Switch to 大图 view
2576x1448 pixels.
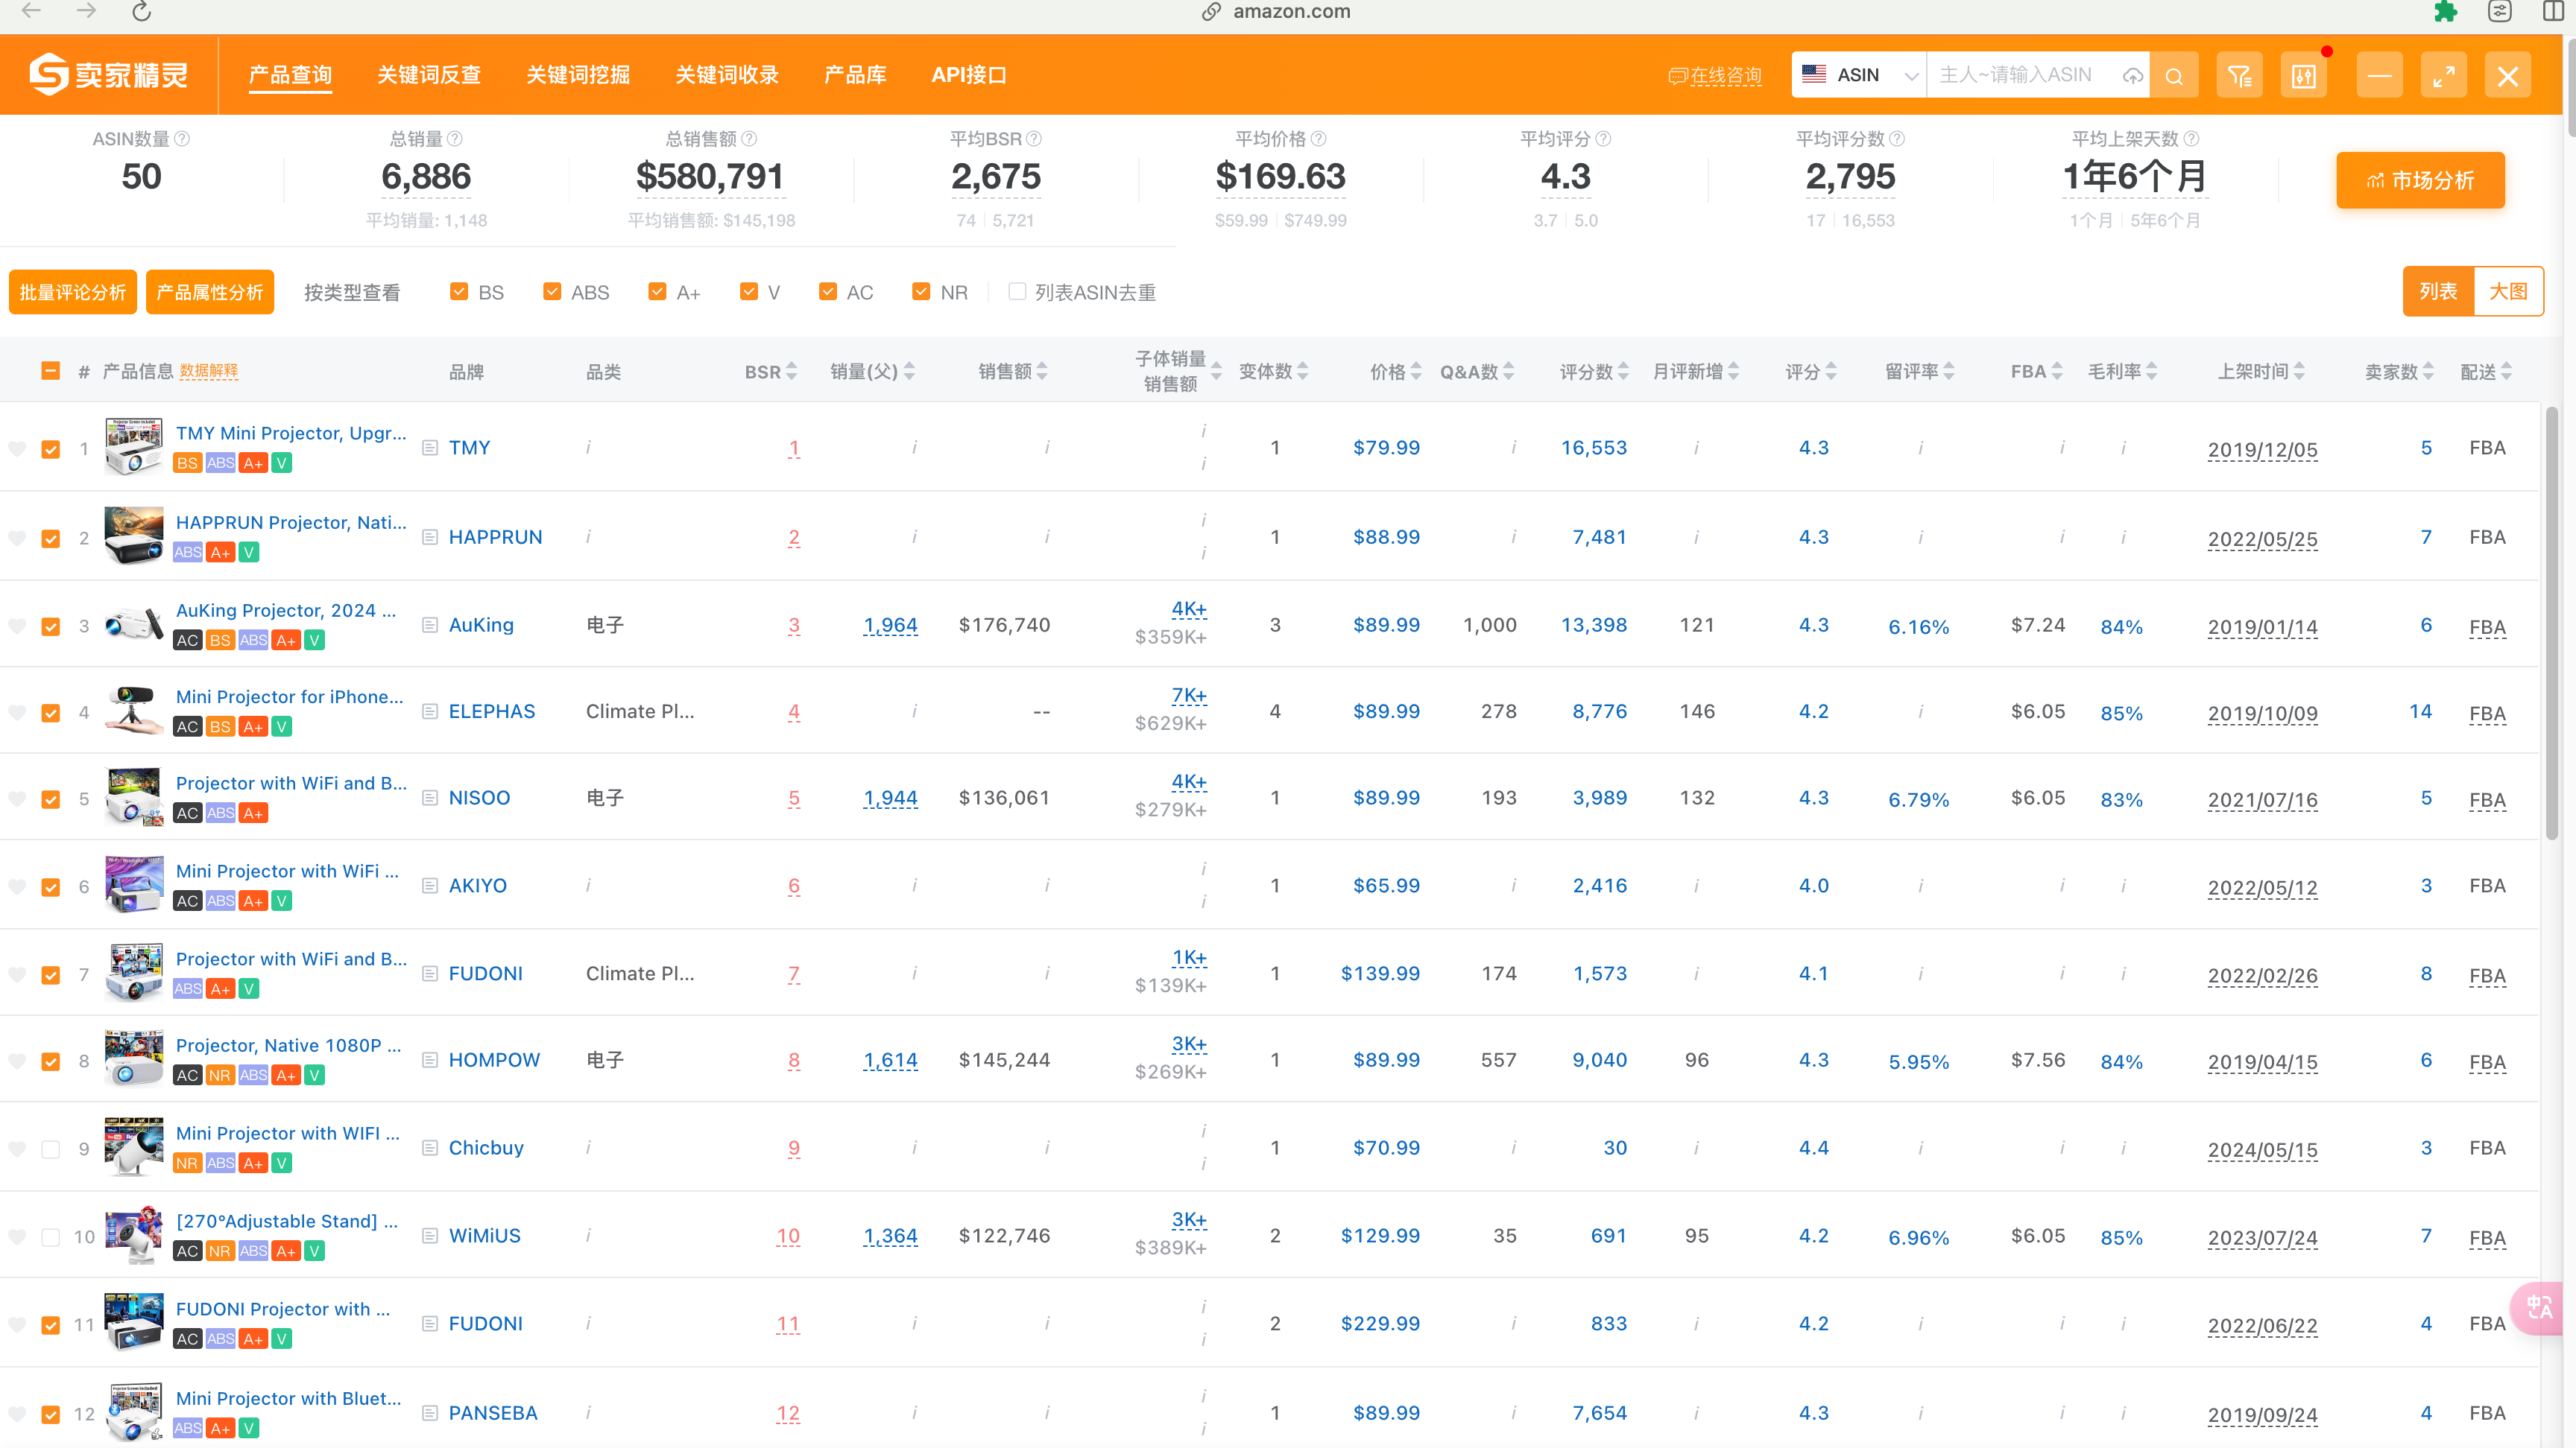click(x=2508, y=290)
